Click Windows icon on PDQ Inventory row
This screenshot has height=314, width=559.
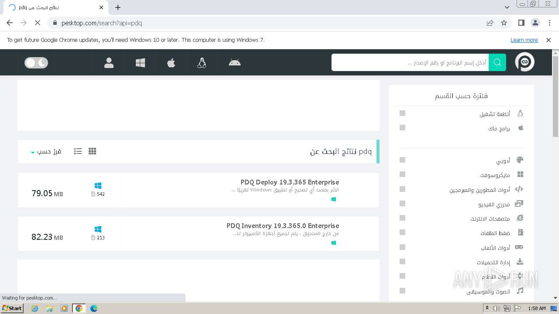pos(98,229)
